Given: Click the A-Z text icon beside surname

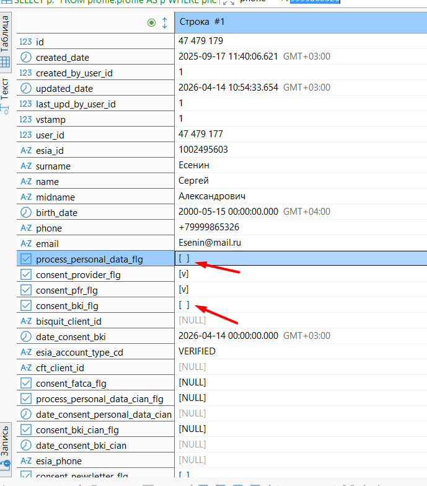Looking at the screenshot, I should pos(26,166).
